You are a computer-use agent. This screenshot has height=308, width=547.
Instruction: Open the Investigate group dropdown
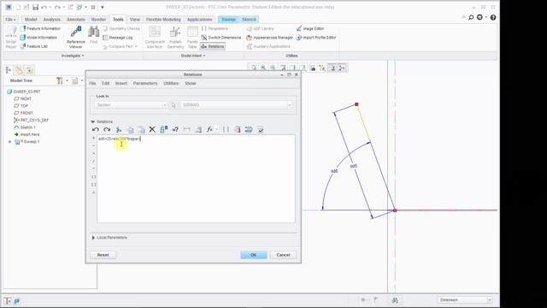coord(73,56)
